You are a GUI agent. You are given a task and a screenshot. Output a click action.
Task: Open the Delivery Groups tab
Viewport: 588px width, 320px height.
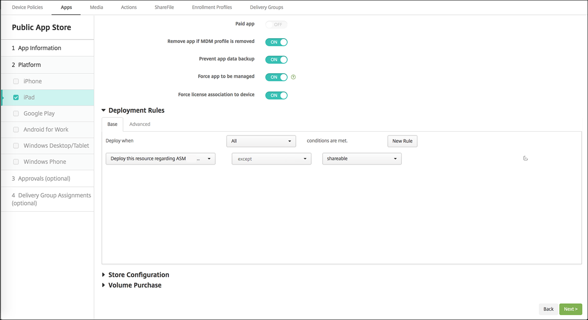pos(266,7)
